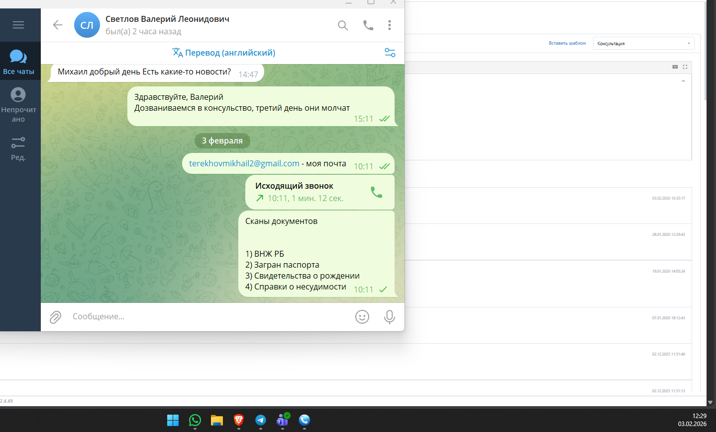This screenshot has width=716, height=432.
Task: Open the blue phone app in taskbar
Action: click(305, 421)
